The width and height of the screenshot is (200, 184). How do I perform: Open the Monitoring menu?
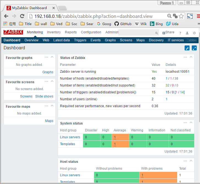click(x=35, y=32)
